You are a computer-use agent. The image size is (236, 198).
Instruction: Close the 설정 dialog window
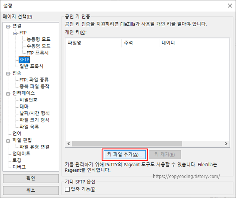pos(230,6)
